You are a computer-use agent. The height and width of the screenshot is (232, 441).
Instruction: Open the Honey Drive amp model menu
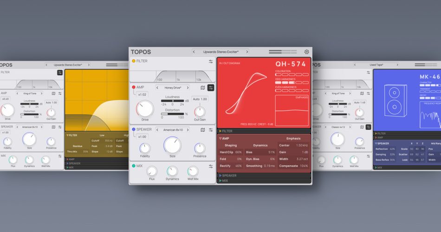(172, 87)
